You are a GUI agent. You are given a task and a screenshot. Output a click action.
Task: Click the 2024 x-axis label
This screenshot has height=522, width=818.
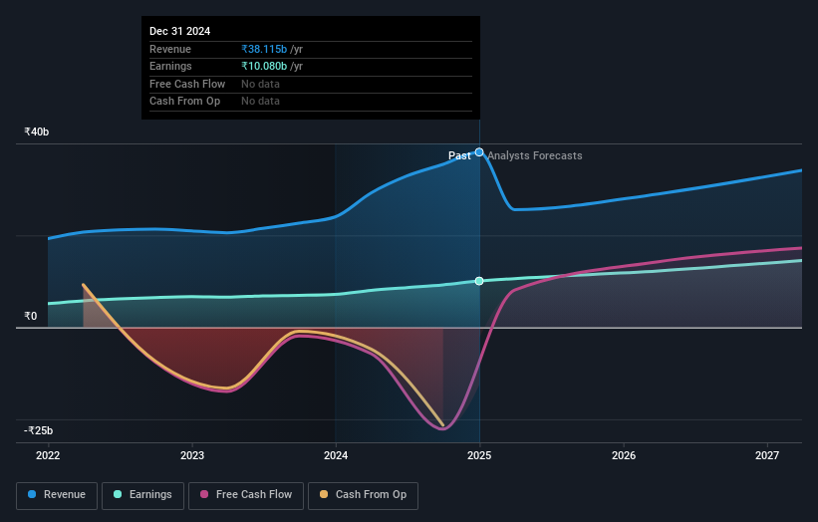point(336,455)
